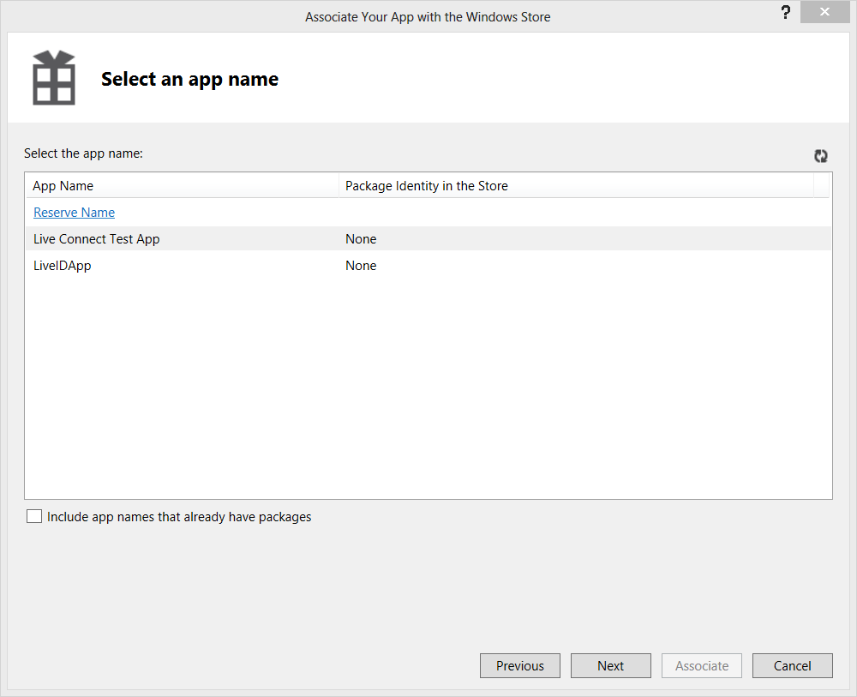Click the 'Select an app name' heading
857x697 pixels.
pos(189,80)
